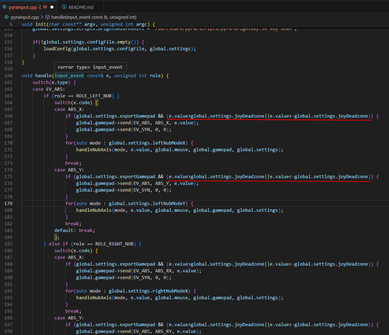Click line number 179 in the gutter
Viewport: 389px width, 335px height.
(8, 203)
